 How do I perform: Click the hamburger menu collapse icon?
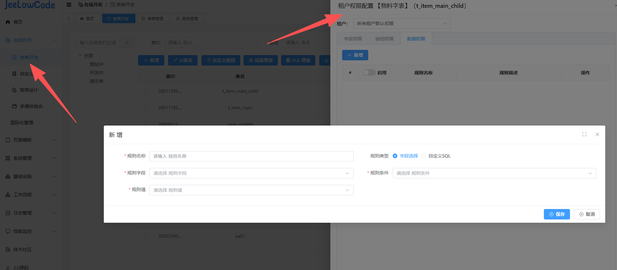69,5
